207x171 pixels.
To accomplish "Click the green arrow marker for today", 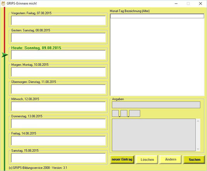I will point(5,55).
